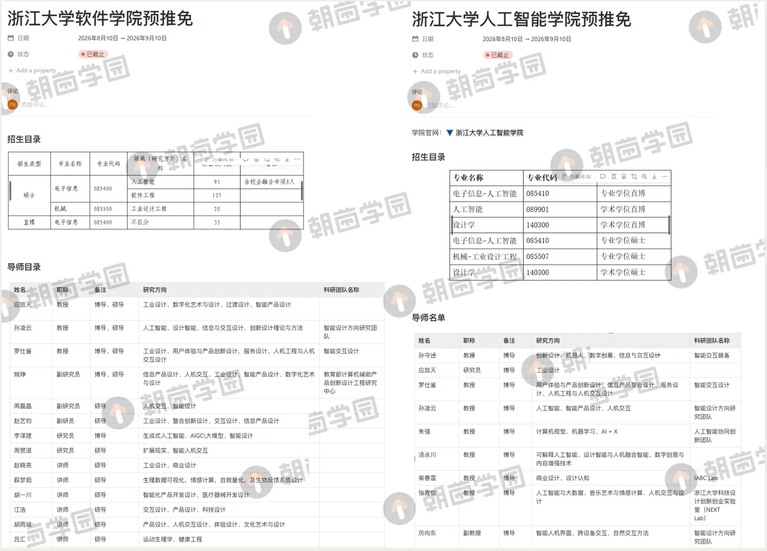
Task: Click 已截止 status tag on 人工智能学院 page
Action: pos(497,55)
